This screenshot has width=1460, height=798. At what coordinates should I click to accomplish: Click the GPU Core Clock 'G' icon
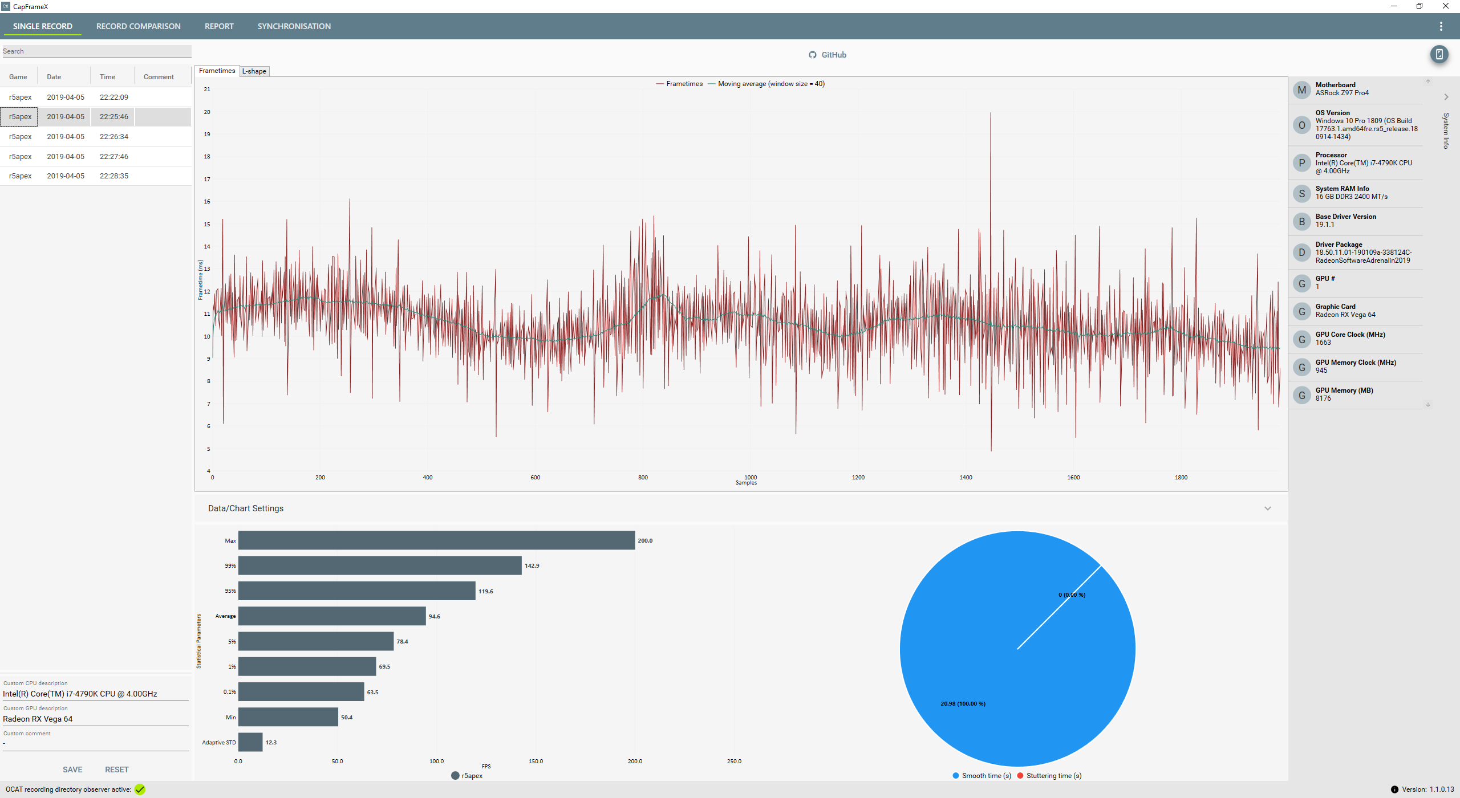click(x=1301, y=340)
